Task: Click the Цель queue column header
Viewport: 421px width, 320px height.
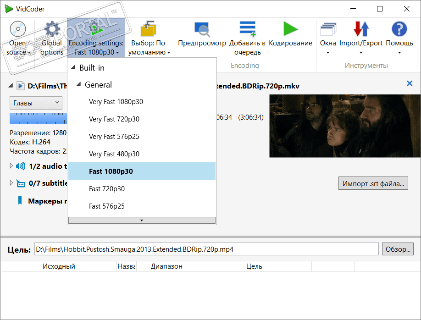Action: (254, 266)
